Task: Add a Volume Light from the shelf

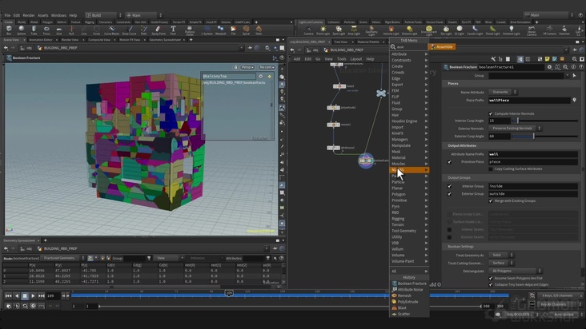Action: click(391, 30)
